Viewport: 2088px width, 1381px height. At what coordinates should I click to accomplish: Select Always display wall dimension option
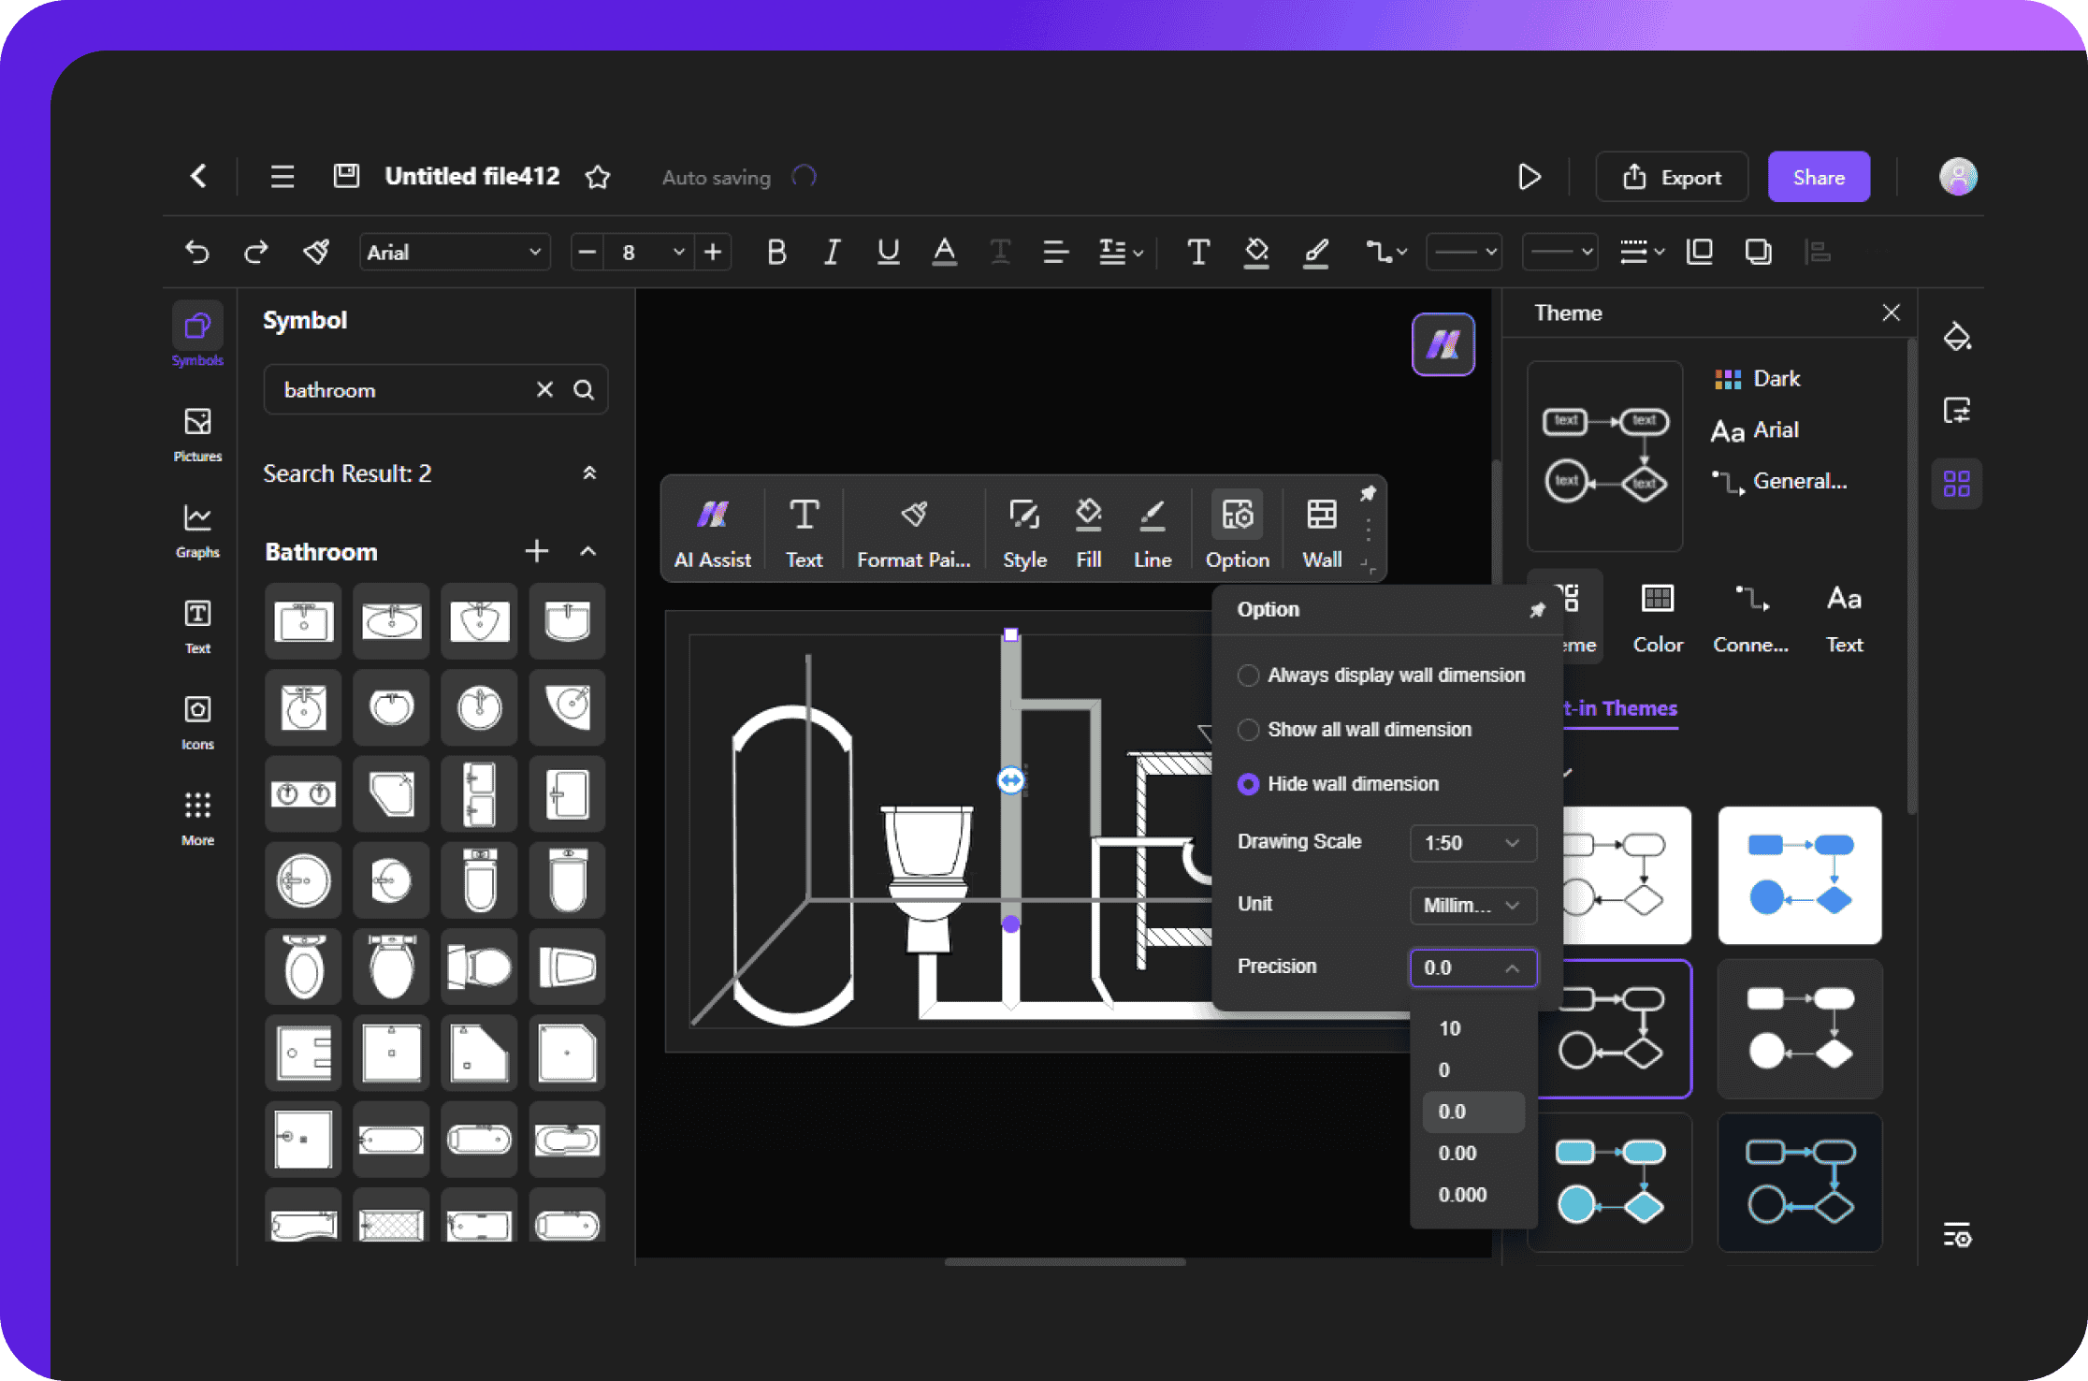[1245, 676]
